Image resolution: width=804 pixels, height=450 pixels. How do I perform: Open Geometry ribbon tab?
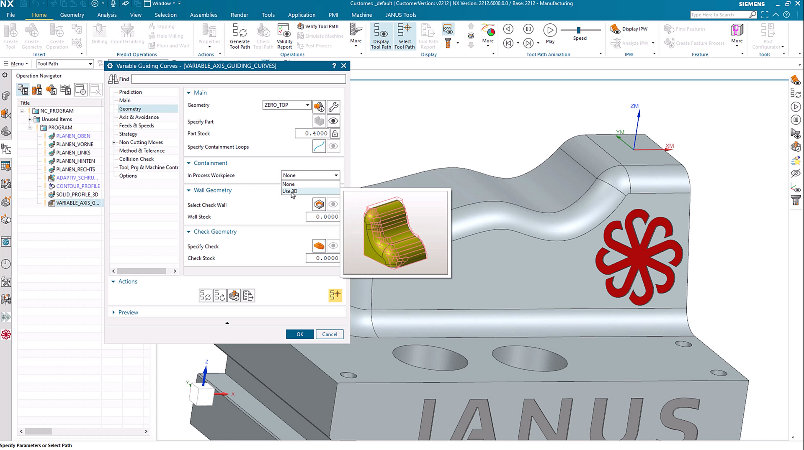(72, 15)
